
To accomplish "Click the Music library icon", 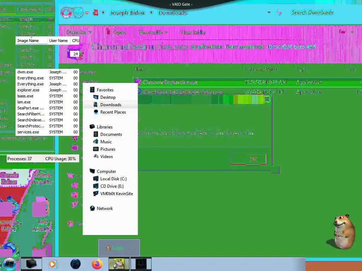I will [95, 142].
